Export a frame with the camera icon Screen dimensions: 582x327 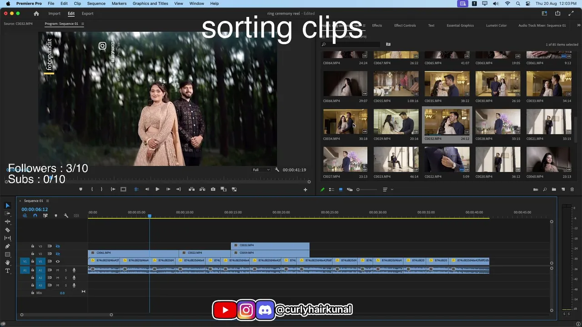coord(213,189)
